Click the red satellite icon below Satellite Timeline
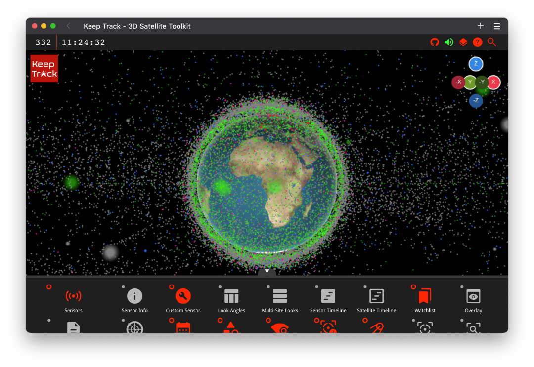Screen dimensions: 534x367 [x=376, y=328]
